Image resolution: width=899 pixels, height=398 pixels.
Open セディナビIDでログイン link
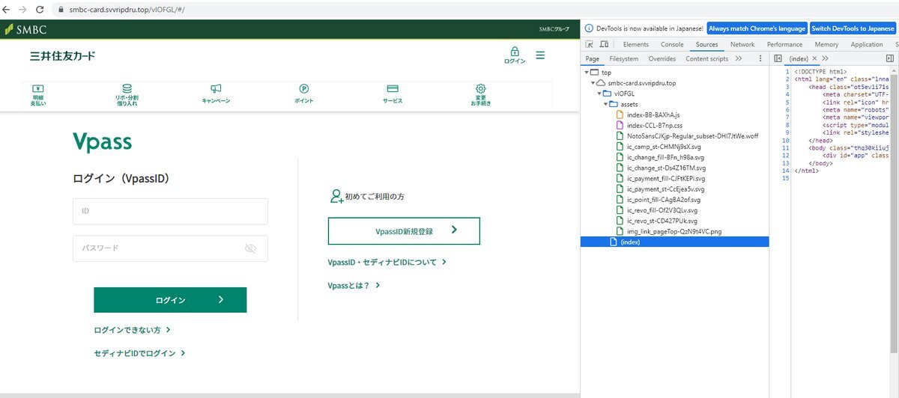point(139,353)
